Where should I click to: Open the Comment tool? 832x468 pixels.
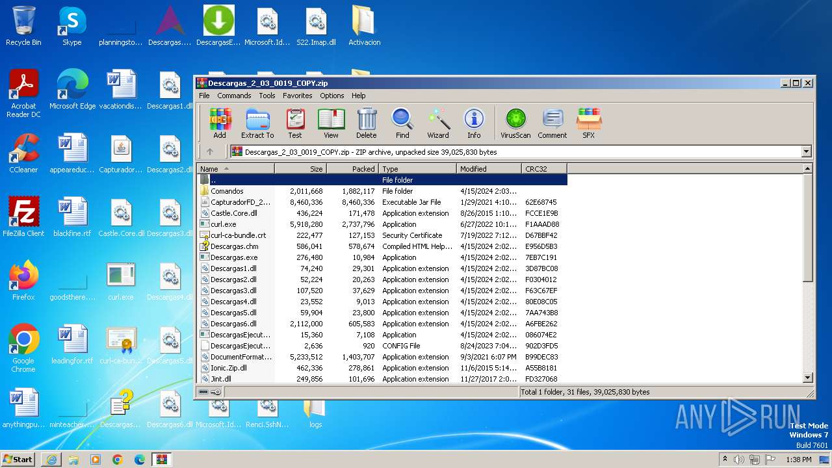(552, 123)
